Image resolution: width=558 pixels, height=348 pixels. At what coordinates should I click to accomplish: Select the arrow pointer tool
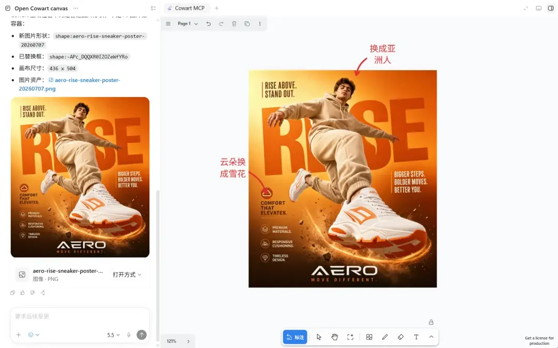pos(319,337)
